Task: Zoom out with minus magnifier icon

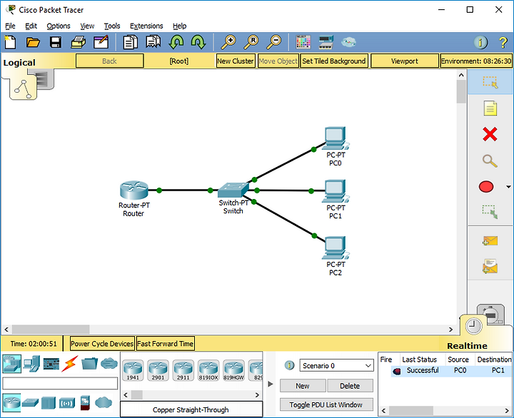Action: pos(273,42)
